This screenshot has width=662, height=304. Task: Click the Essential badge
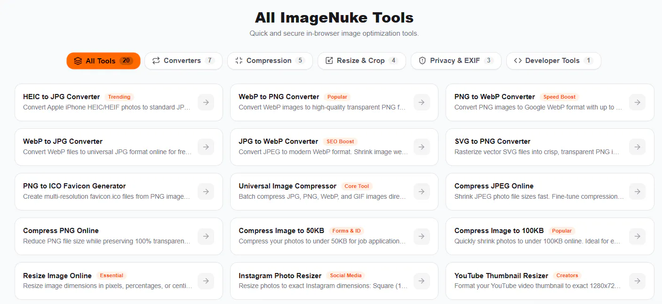[112, 275]
